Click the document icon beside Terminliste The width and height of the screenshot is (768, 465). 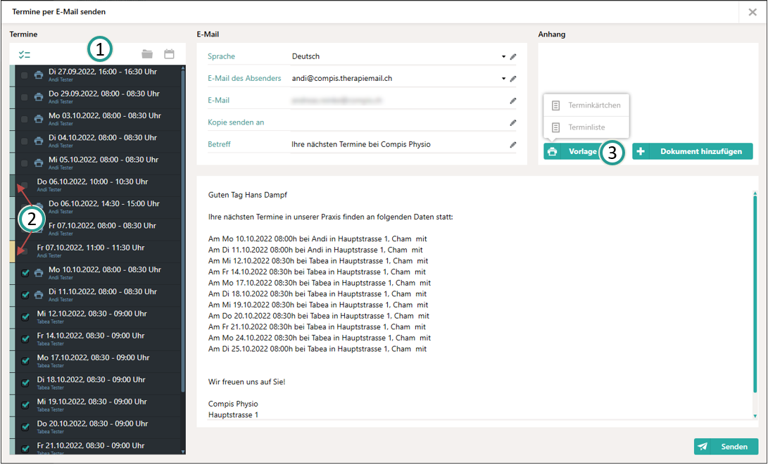pos(555,127)
